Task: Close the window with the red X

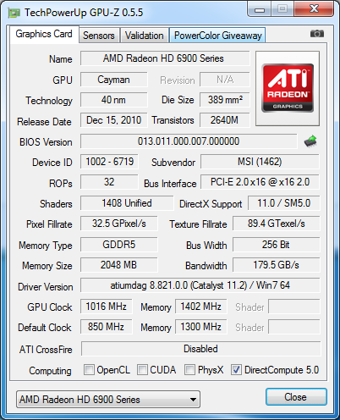Action: coord(314,8)
